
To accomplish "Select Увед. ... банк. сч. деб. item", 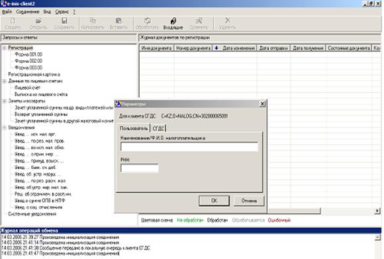I will coord(35,167).
